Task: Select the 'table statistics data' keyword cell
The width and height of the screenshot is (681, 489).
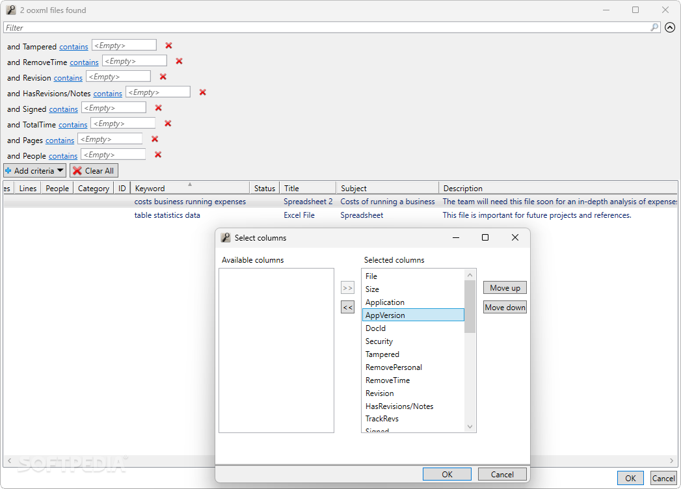Action: [x=167, y=215]
